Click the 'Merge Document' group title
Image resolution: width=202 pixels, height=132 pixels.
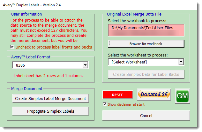pyautogui.click(x=27, y=89)
